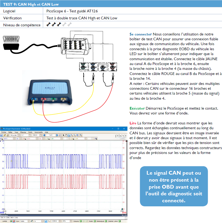Image resolution: width=222 pixels, height=223 pixels.
Task: Open the channel A options button
Action: click(2, 139)
